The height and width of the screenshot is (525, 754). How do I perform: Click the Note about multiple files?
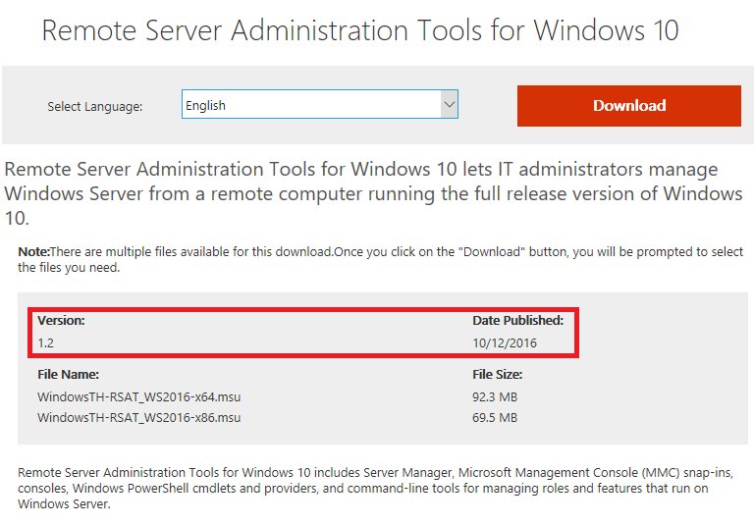click(x=380, y=260)
